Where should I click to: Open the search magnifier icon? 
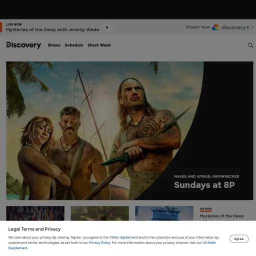[x=250, y=45]
